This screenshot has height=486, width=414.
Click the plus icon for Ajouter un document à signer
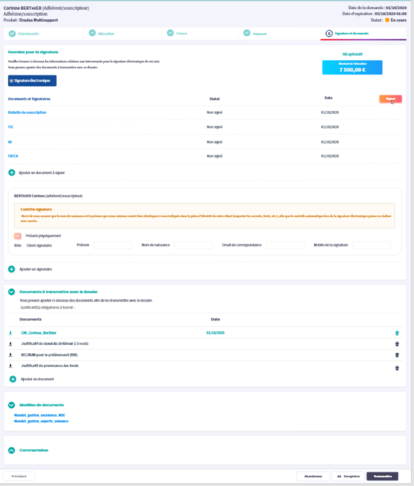[12, 172]
